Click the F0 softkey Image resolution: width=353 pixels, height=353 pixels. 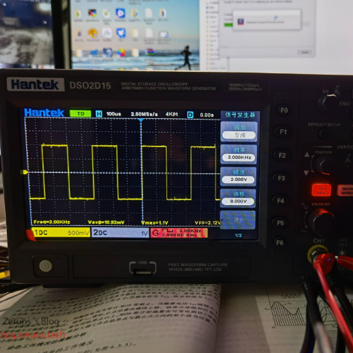[x=284, y=111]
